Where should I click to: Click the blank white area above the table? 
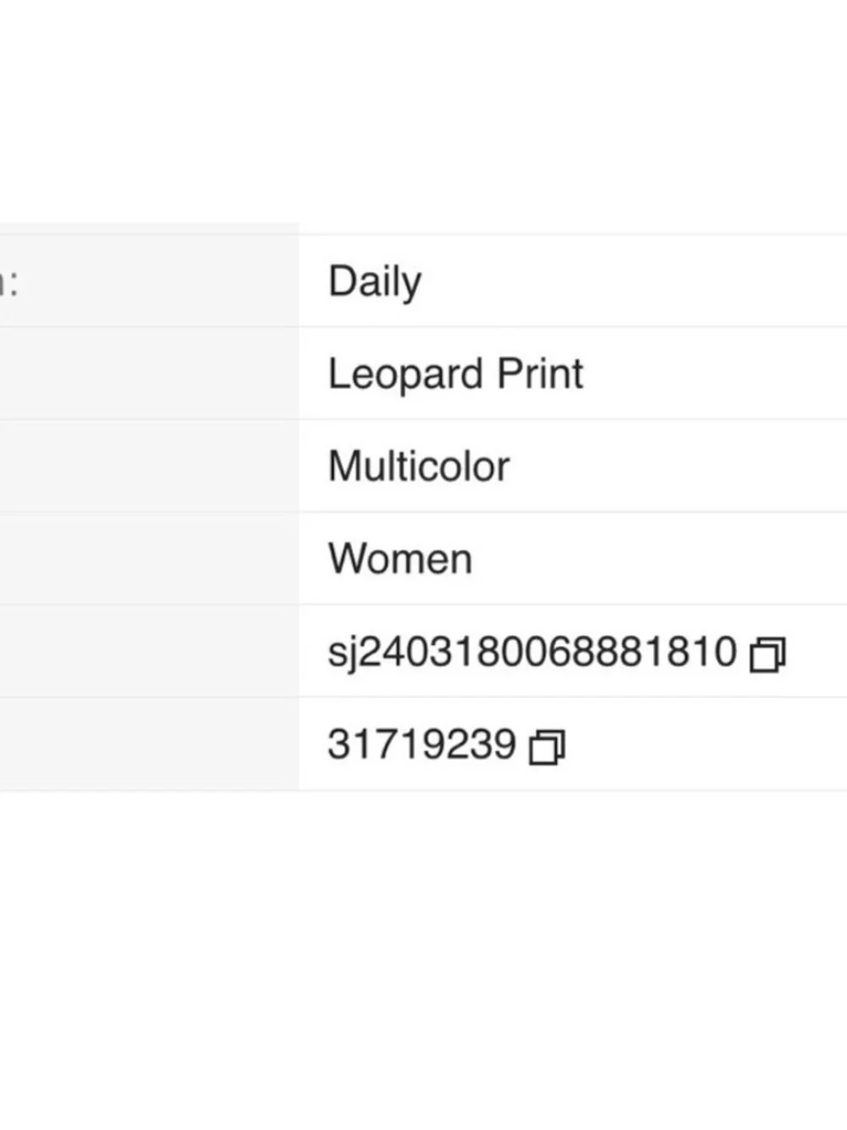tap(424, 110)
